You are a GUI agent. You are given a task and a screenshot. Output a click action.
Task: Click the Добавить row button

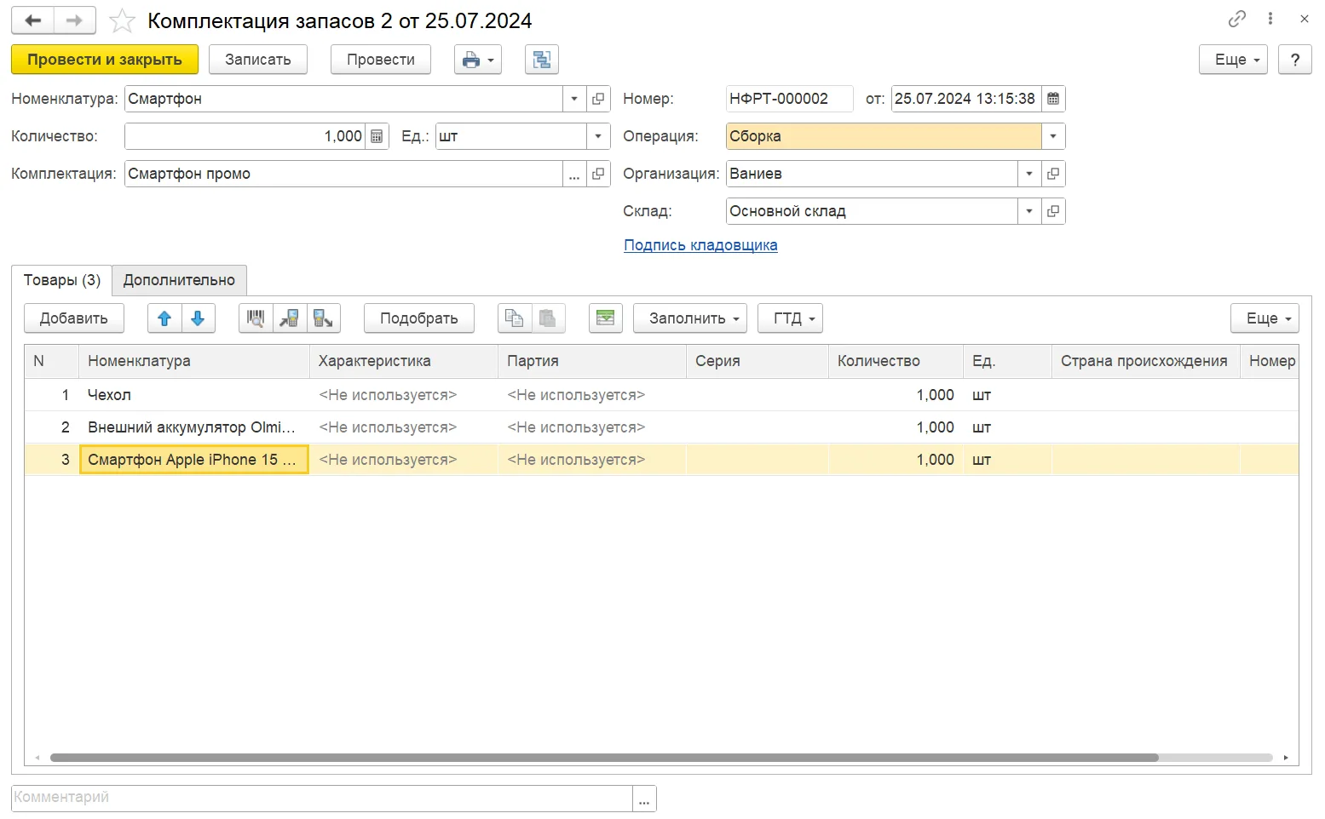pos(74,318)
